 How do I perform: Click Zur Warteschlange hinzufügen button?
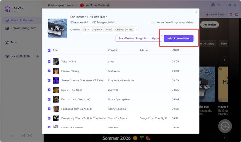139,38
